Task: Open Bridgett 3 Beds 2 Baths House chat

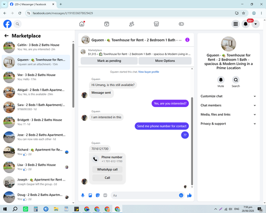Action: tap(36, 122)
